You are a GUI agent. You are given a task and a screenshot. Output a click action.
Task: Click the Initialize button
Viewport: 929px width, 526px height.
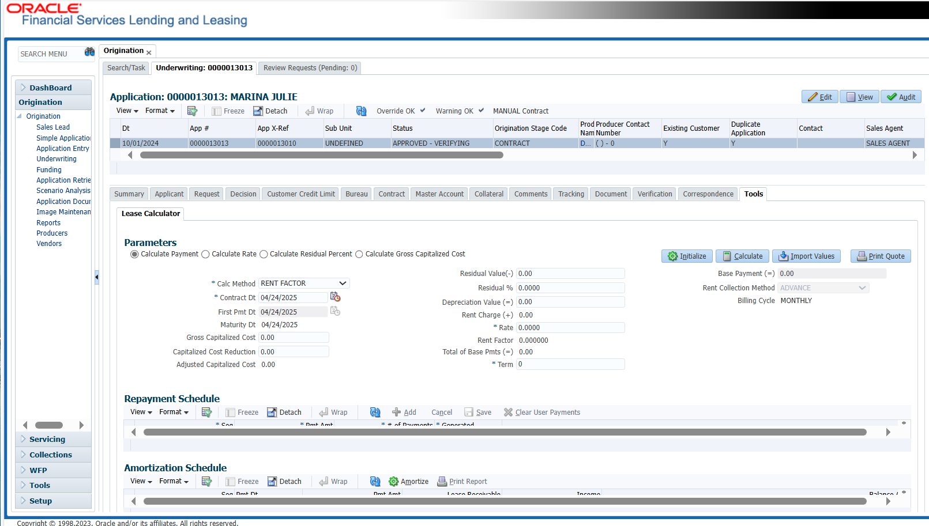[687, 256]
